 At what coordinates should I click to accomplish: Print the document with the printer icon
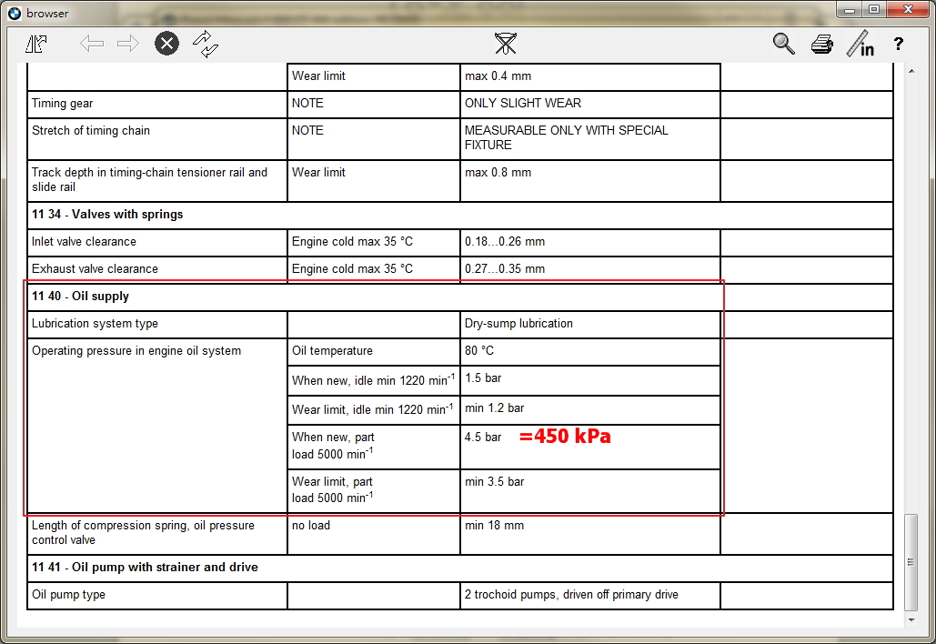click(821, 44)
